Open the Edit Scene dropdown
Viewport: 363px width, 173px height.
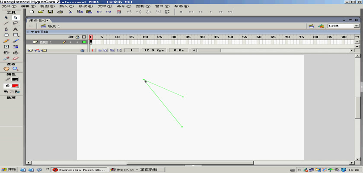(x=312, y=26)
